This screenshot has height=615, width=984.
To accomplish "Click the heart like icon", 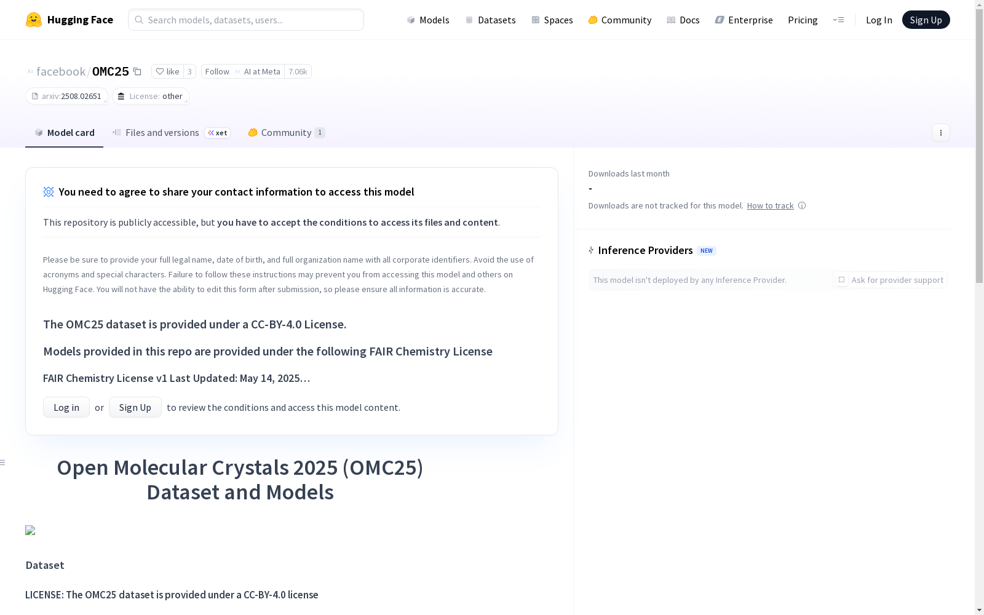I will 160,71.
